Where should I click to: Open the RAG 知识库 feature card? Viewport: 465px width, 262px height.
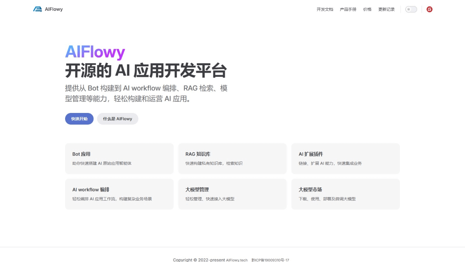point(232,159)
